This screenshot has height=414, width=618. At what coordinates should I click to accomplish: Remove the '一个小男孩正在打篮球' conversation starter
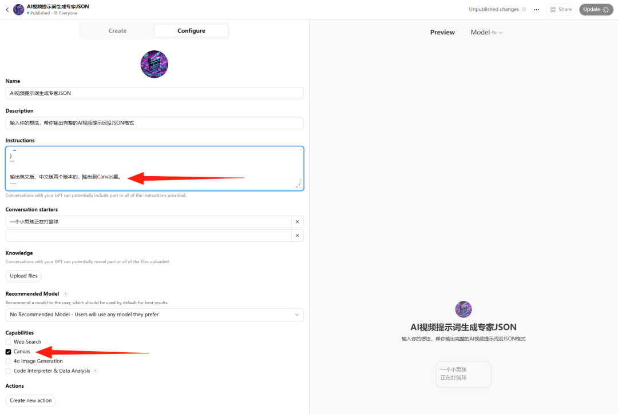click(297, 222)
